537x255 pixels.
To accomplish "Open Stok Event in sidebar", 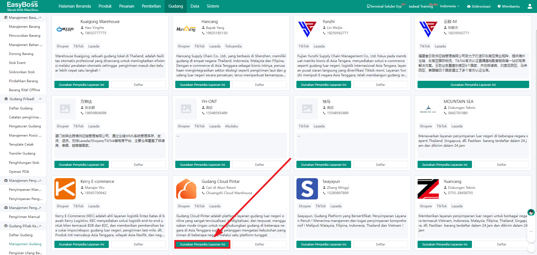I will 17,63.
